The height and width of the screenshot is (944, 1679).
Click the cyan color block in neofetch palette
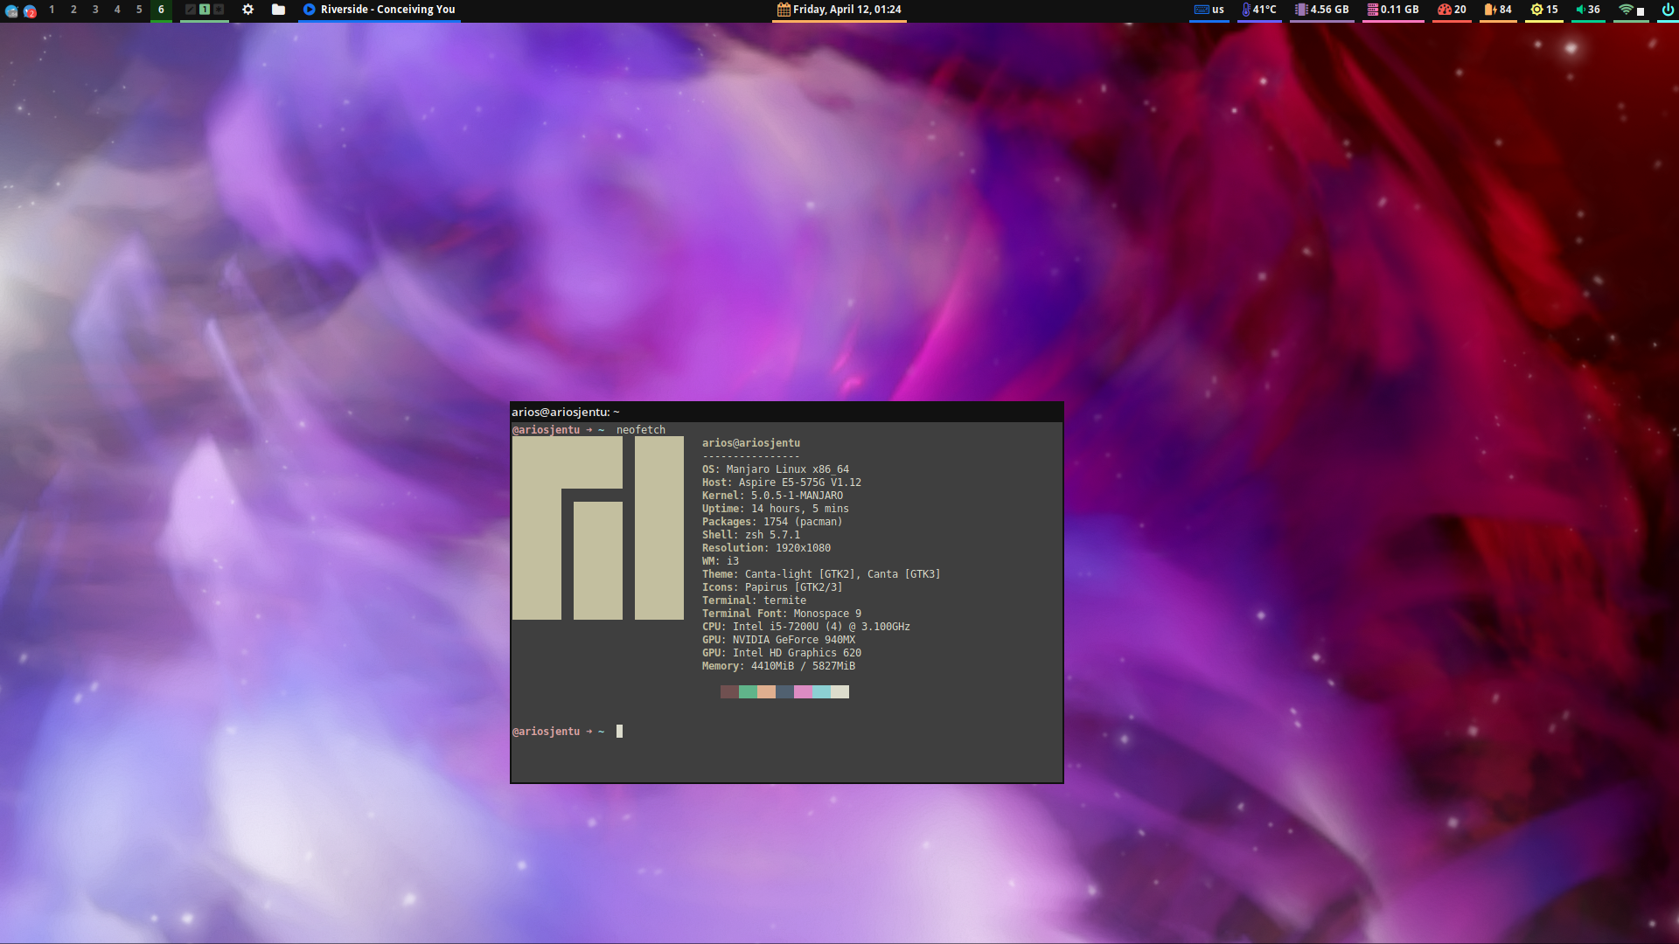click(821, 691)
